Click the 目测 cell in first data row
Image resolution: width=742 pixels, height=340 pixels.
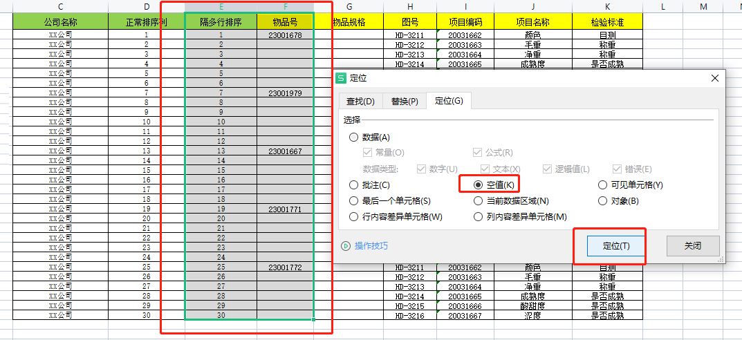click(x=608, y=35)
